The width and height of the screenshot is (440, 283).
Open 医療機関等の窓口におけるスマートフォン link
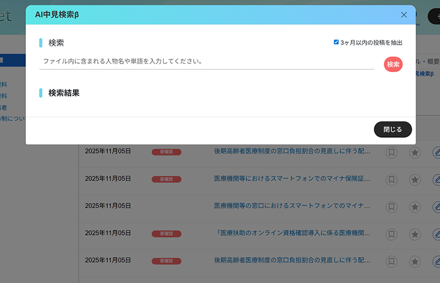292,206
